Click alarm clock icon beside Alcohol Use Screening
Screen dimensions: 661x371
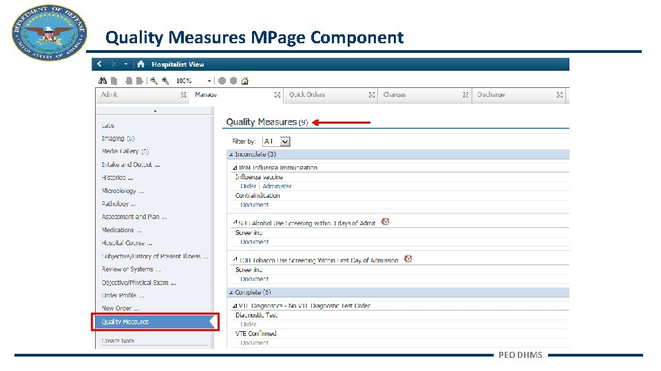coord(386,221)
